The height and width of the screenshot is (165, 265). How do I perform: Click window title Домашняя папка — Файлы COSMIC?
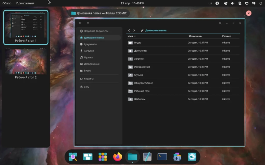pyautogui.click(x=101, y=13)
